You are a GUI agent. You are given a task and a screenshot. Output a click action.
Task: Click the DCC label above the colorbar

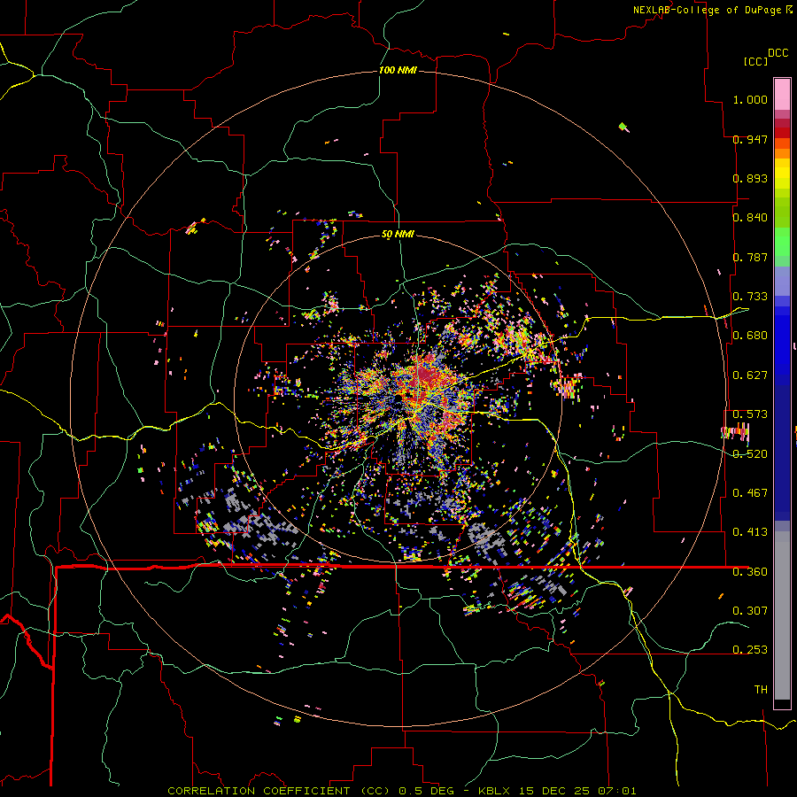tap(778, 53)
